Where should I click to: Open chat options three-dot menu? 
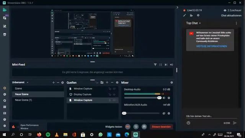(236, 23)
